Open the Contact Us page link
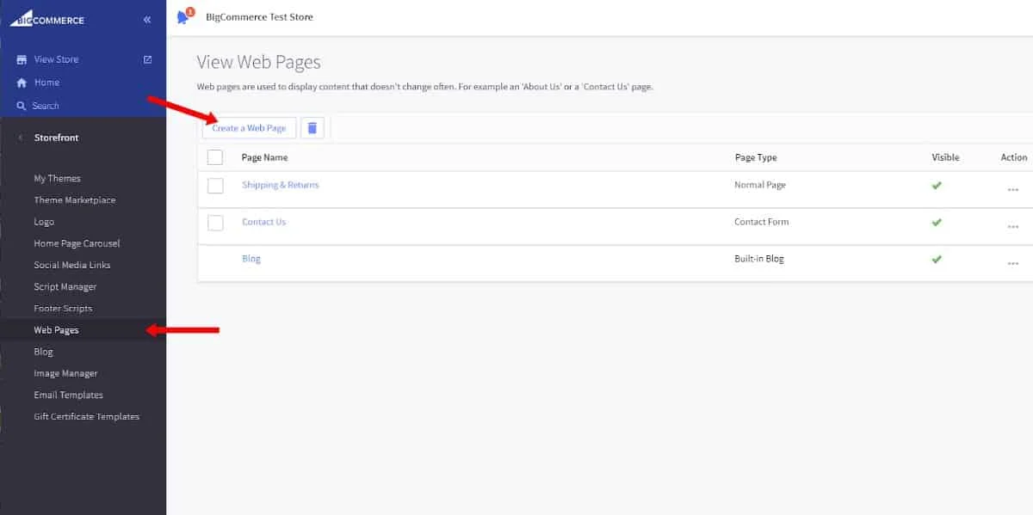Image resolution: width=1033 pixels, height=515 pixels. coord(263,222)
